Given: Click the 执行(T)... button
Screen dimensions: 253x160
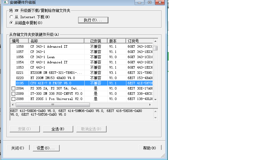Looking at the screenshot, I should 93,20.
